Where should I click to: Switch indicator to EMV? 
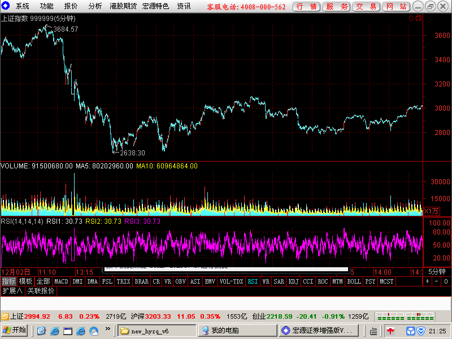(210, 281)
